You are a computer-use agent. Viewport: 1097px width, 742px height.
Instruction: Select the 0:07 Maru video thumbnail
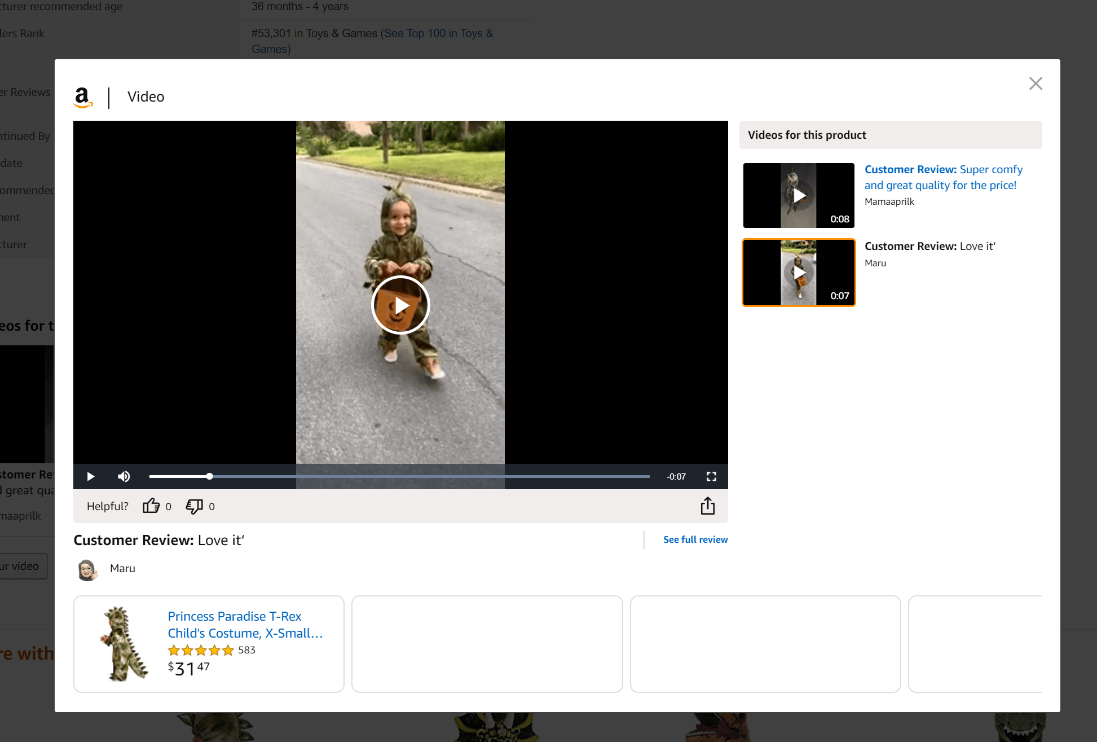(799, 273)
